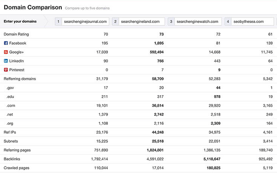The width and height of the screenshot is (277, 173).
Task: Click Backlinks value 1,792,414
Action: click(x=100, y=159)
